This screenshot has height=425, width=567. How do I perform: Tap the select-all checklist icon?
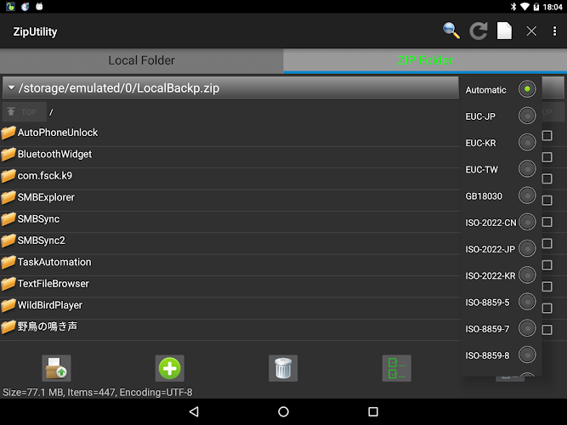tap(397, 368)
